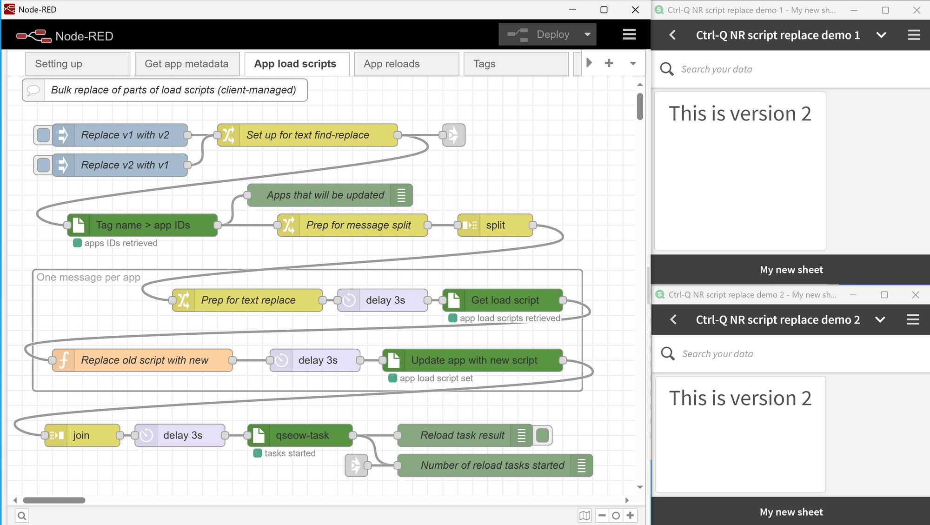This screenshot has height=525, width=930.
Task: Expand demo 1 app title chevron
Action: (881, 35)
